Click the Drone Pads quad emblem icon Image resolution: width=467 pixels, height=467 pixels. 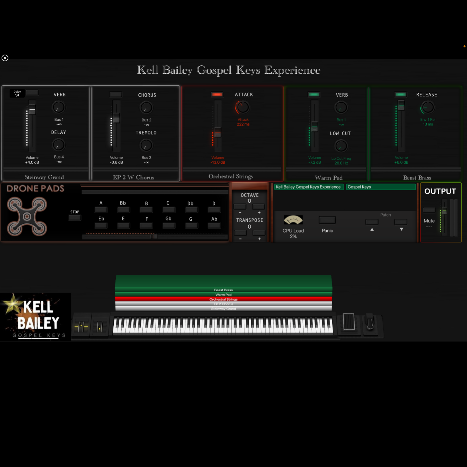click(27, 216)
